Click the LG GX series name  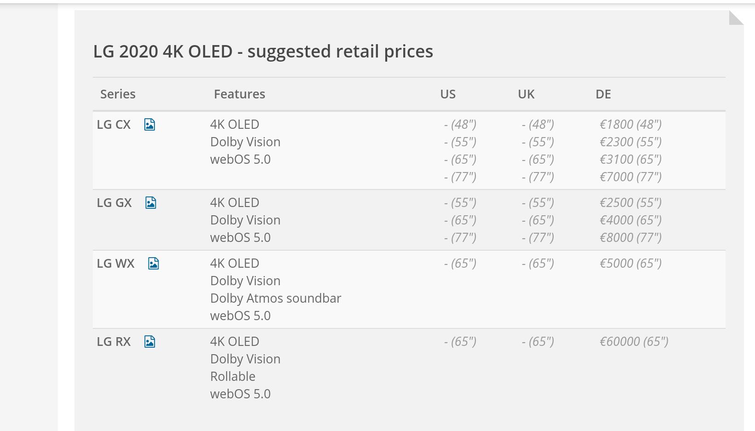click(x=114, y=203)
